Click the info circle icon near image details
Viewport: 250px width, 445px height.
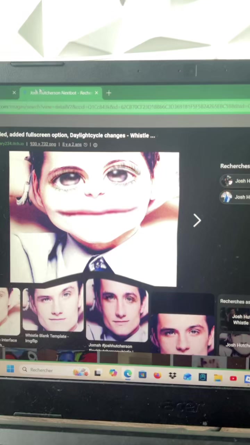95,145
